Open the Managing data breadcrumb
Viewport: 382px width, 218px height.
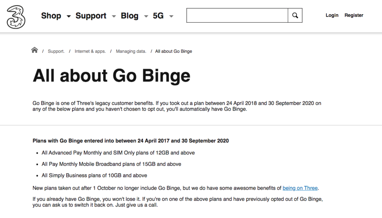(131, 51)
